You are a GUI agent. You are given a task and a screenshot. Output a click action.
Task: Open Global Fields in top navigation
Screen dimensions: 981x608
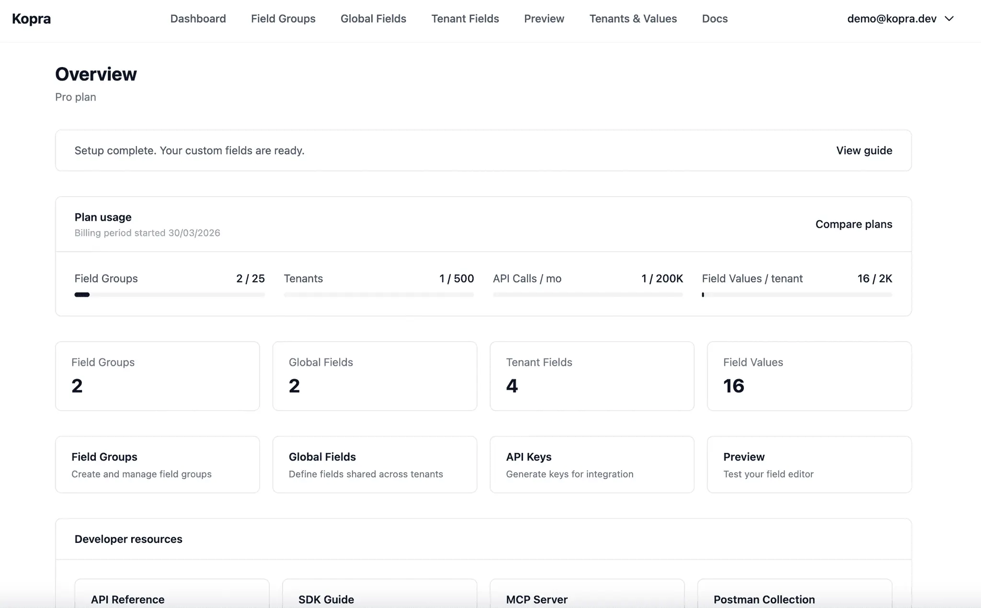pyautogui.click(x=373, y=19)
